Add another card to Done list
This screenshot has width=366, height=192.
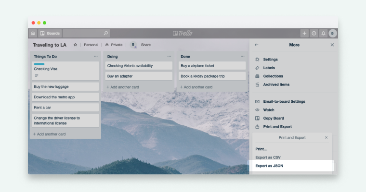(196, 87)
